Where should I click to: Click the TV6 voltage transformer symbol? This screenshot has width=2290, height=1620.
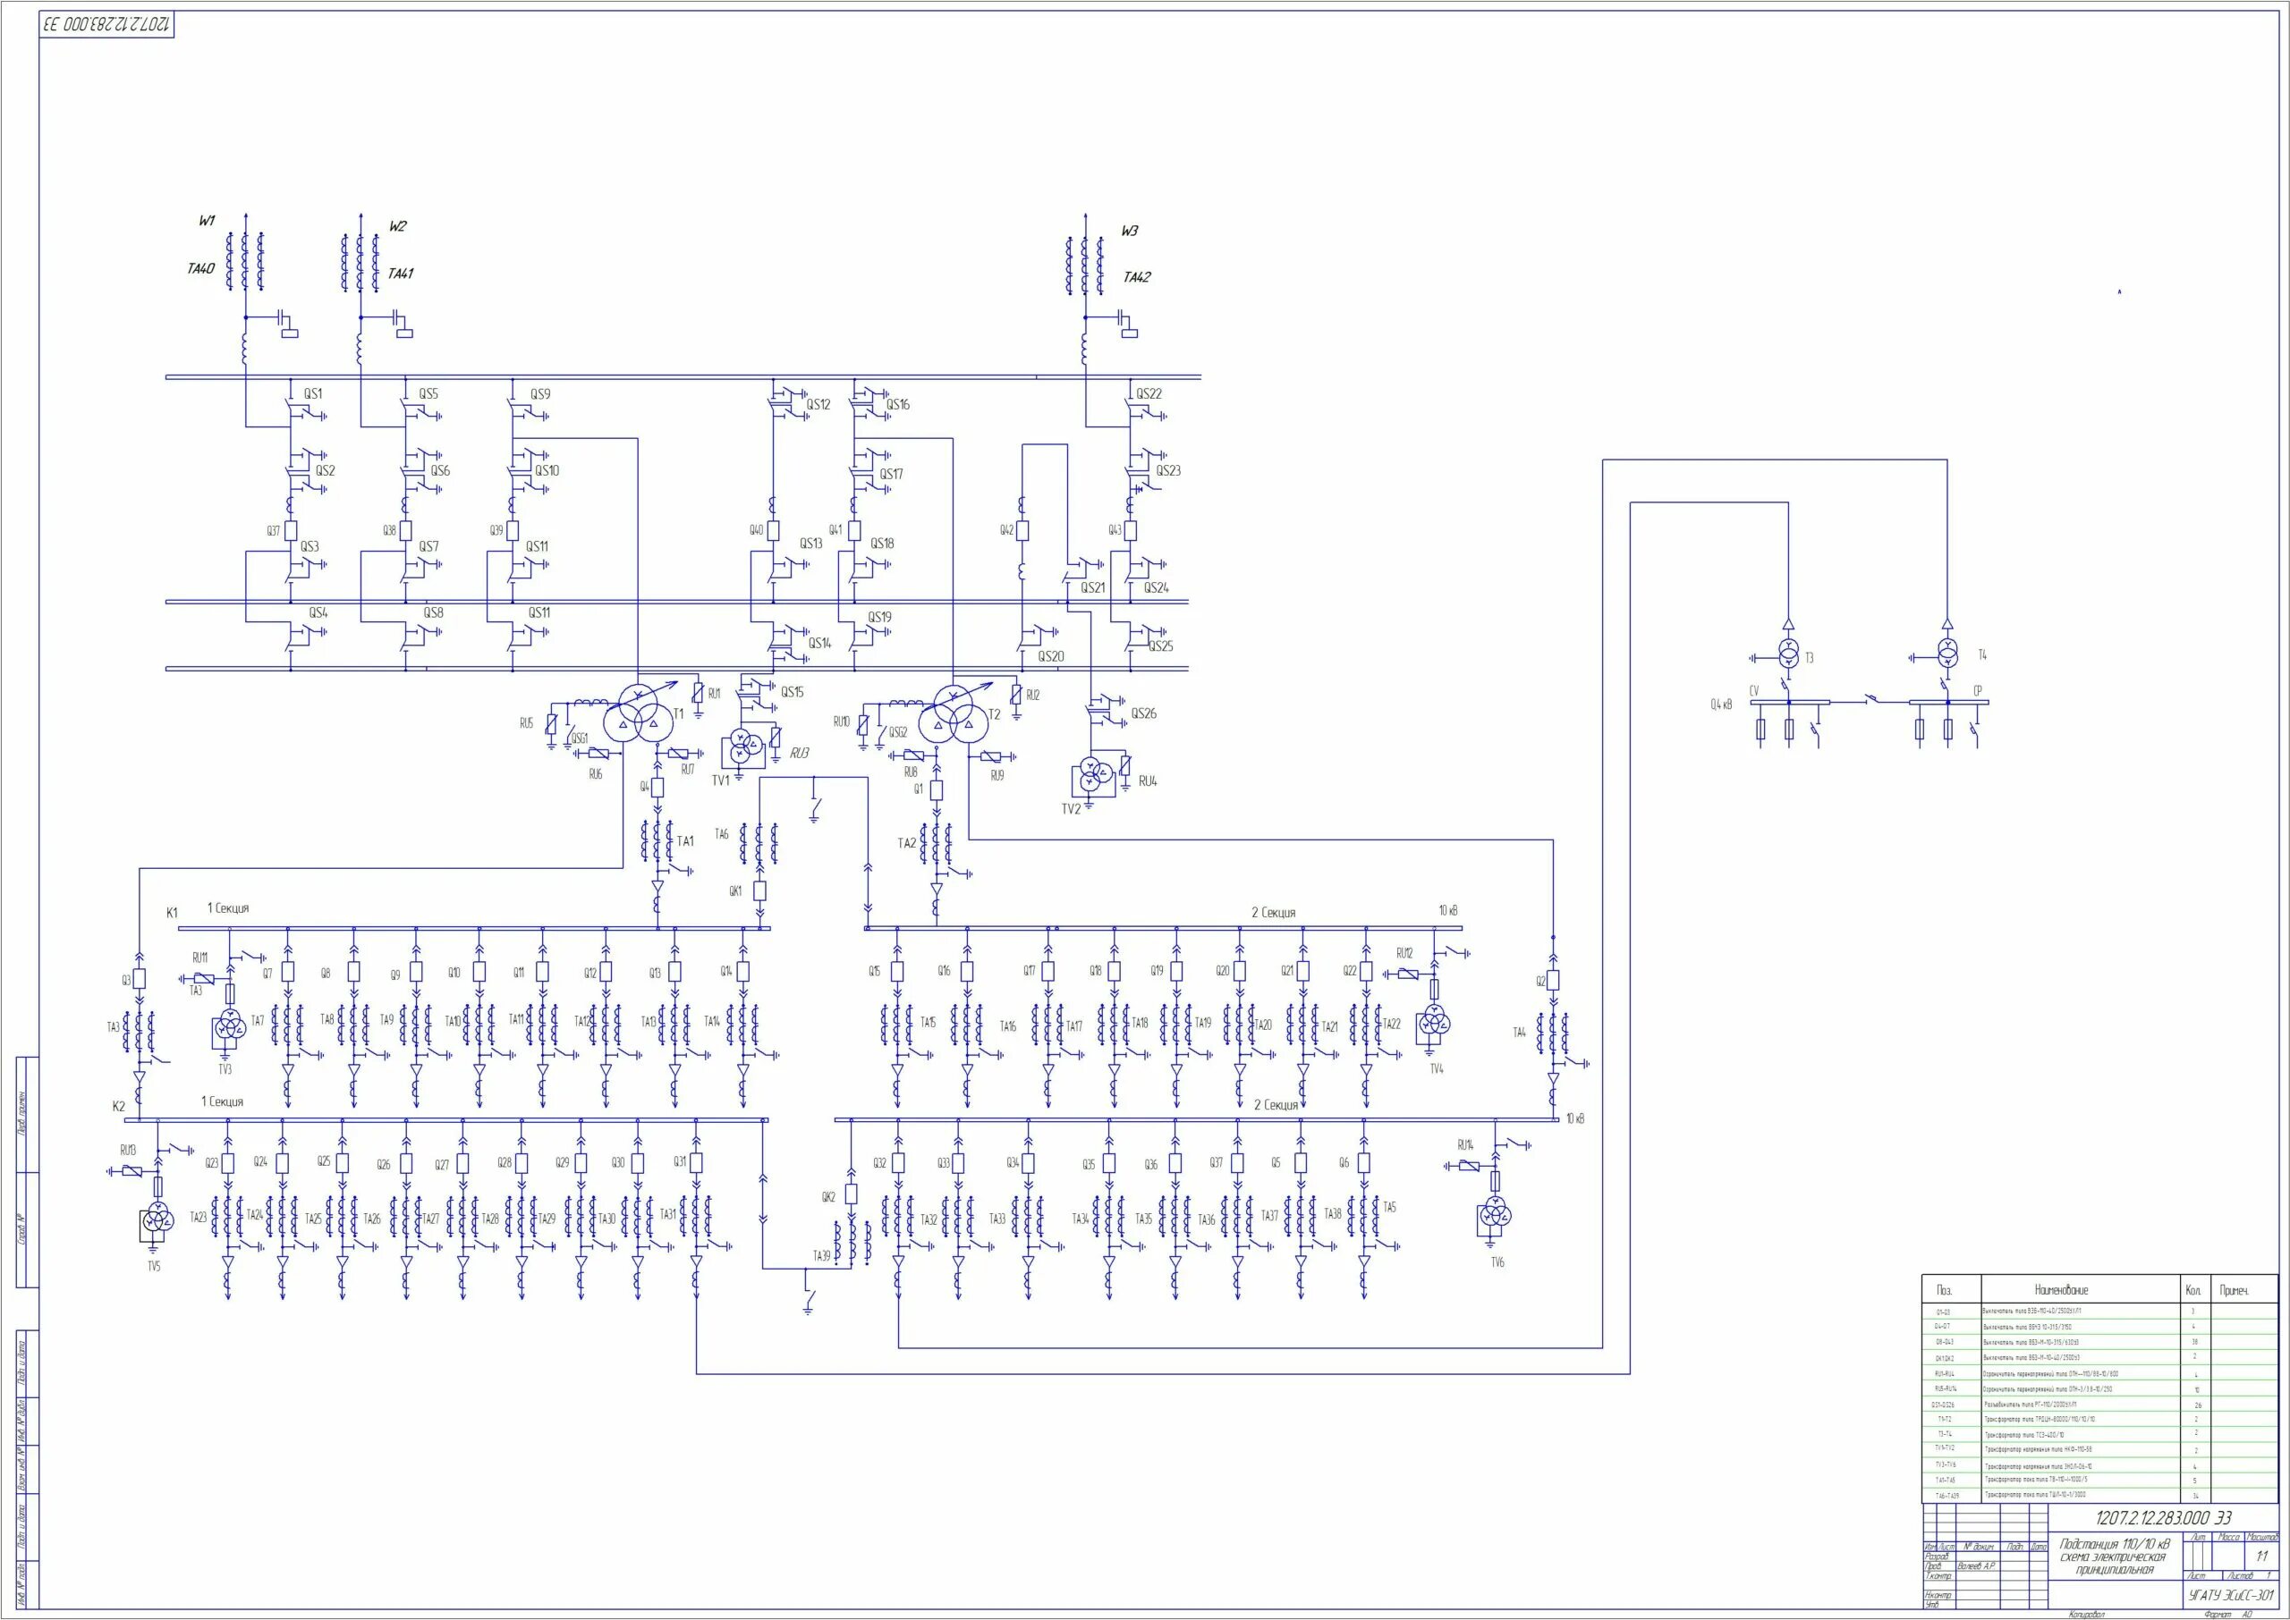1495,1214
